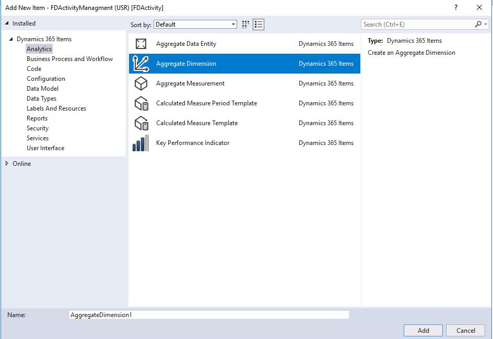The image size is (493, 339).
Task: Select the Reports category
Action: pos(37,118)
